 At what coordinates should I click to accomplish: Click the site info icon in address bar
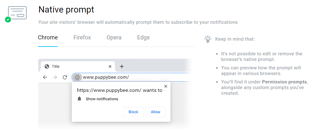(77, 77)
